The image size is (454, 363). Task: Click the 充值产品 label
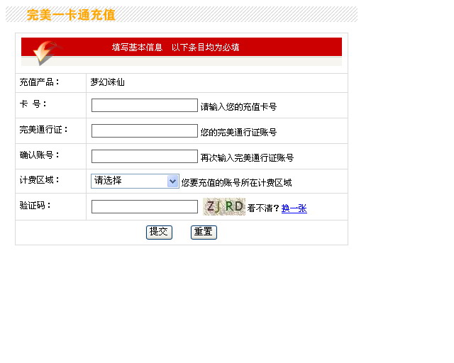coord(40,82)
